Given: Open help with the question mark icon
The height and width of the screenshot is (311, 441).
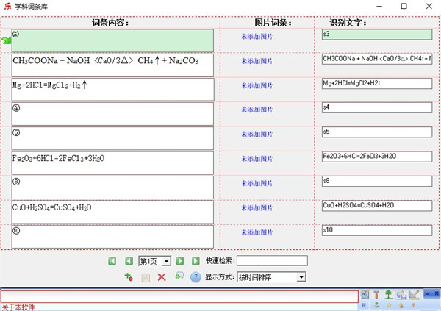Looking at the screenshot, I should pos(196,277).
